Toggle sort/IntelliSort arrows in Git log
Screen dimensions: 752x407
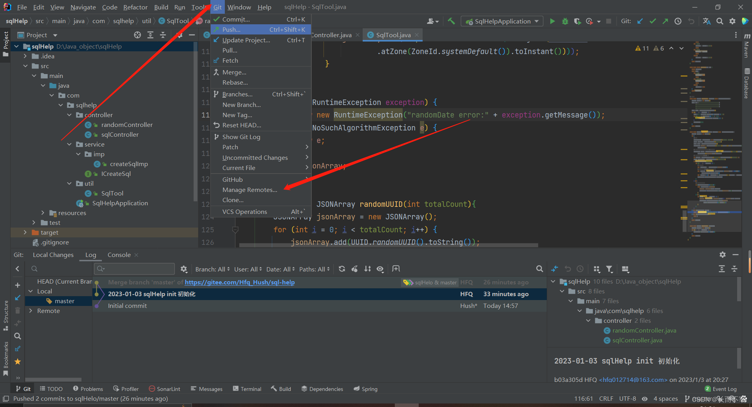pos(367,269)
